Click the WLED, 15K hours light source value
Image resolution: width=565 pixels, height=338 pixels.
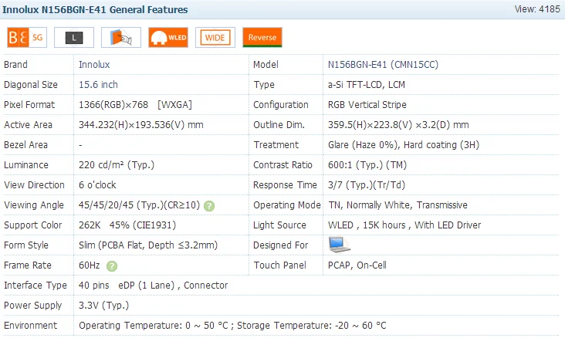(404, 225)
